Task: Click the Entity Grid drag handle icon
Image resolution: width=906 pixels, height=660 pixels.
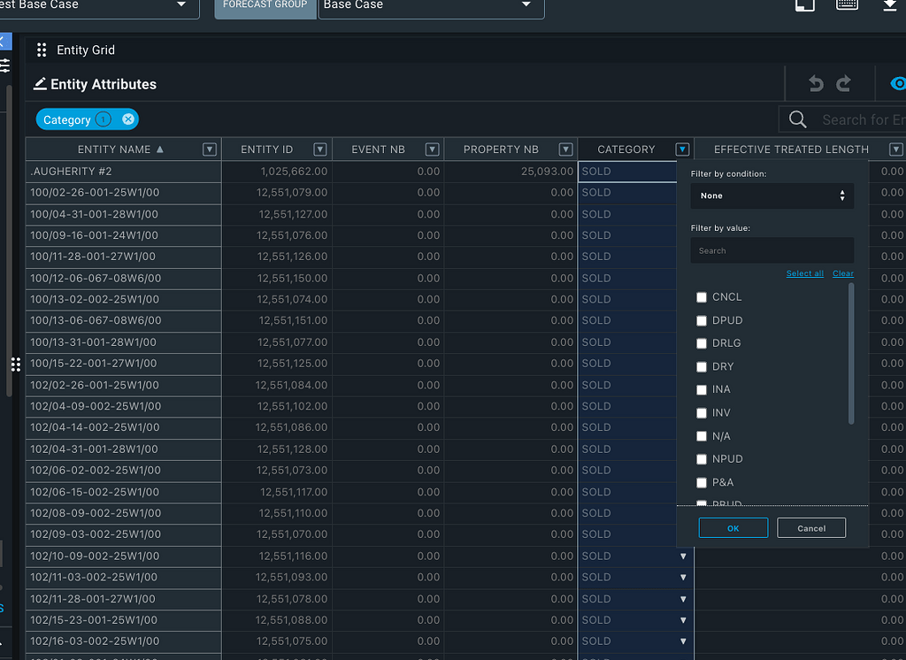Action: pos(42,50)
